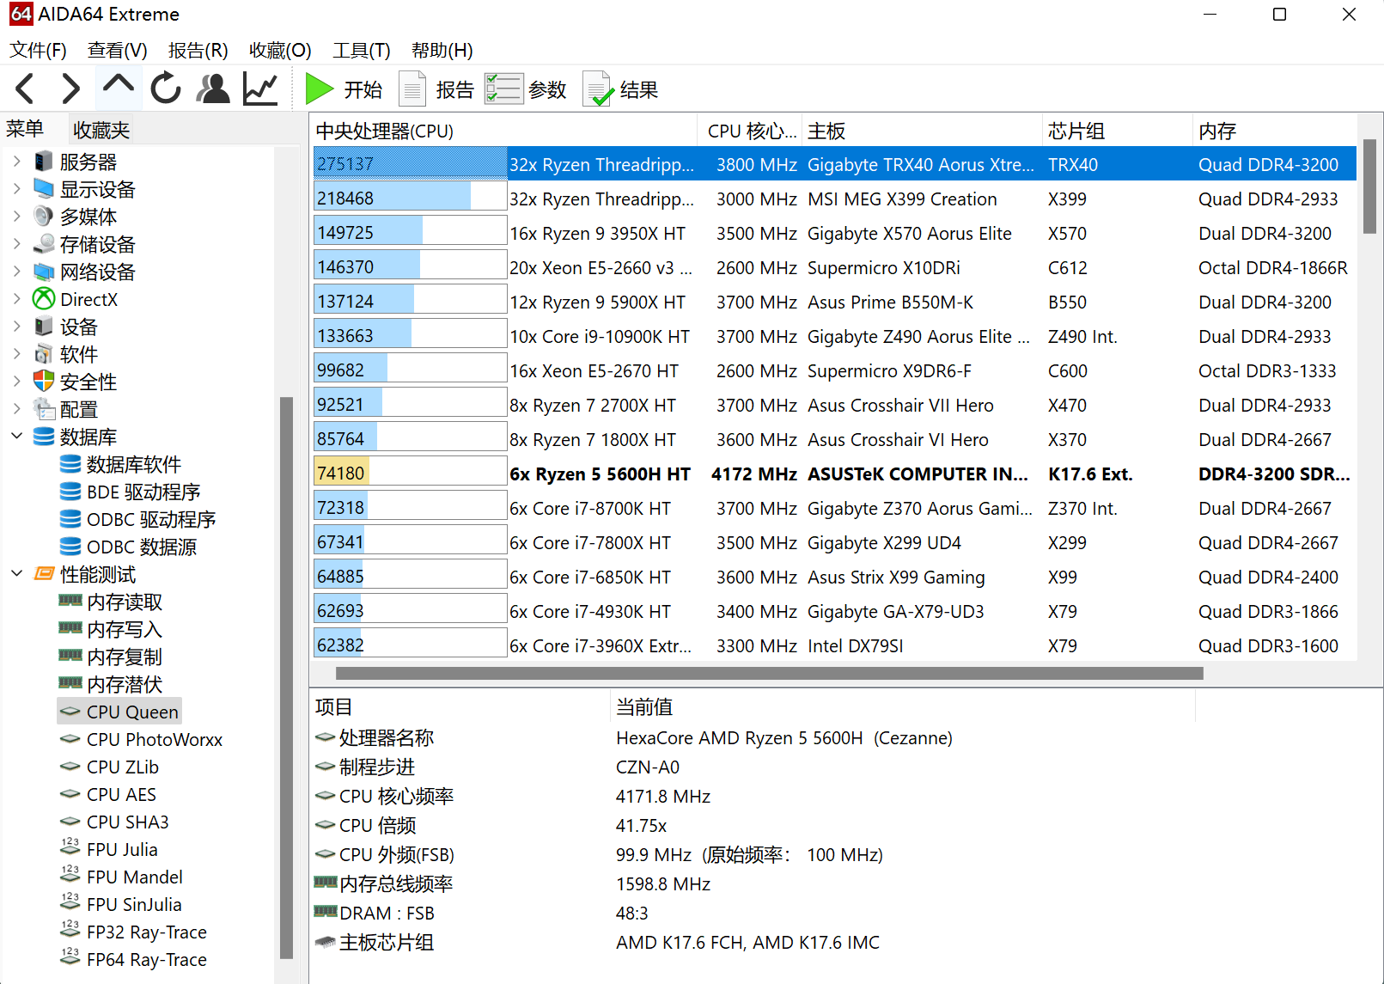Click the 服务器 server icon

pyautogui.click(x=44, y=162)
